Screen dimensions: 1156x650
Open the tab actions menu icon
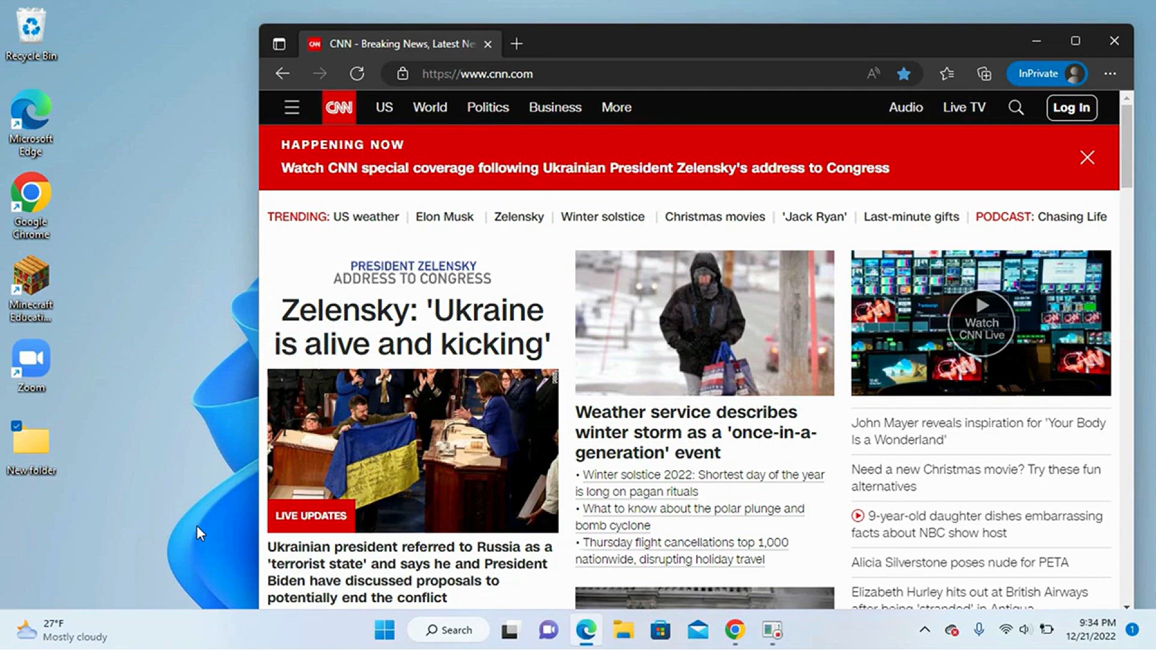click(x=279, y=44)
